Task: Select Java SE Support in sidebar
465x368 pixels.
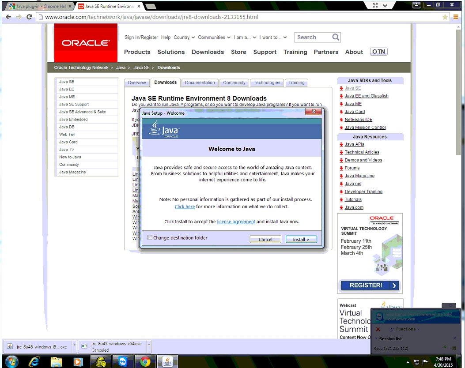Action: pos(74,104)
